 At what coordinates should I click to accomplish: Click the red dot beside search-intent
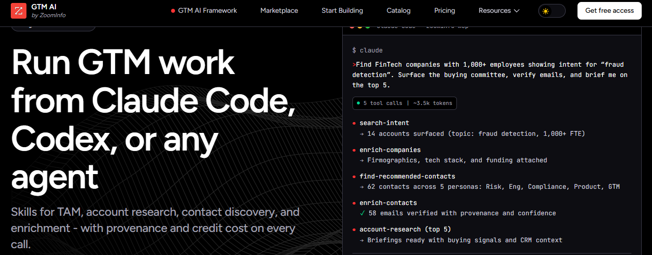(354, 123)
